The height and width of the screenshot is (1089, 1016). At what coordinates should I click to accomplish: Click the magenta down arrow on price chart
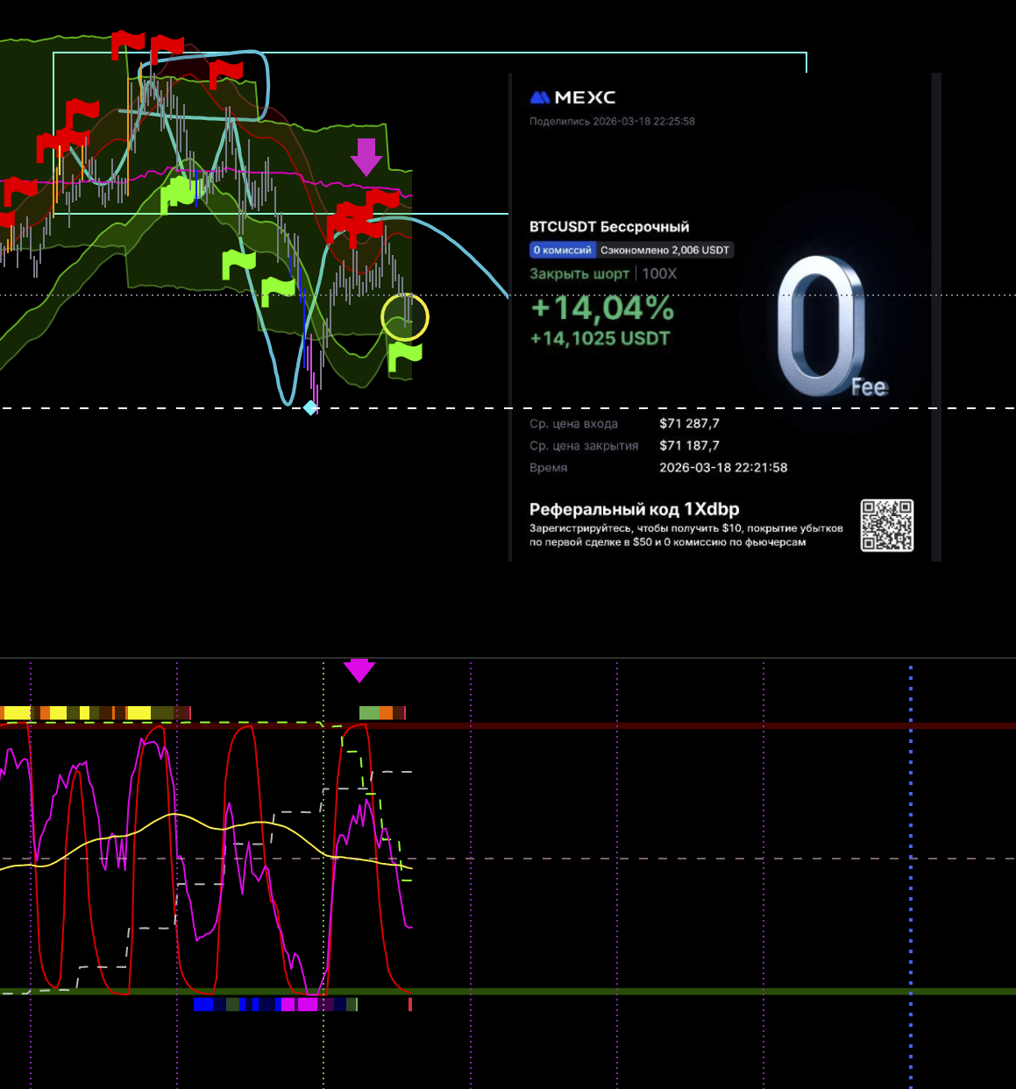pos(366,157)
